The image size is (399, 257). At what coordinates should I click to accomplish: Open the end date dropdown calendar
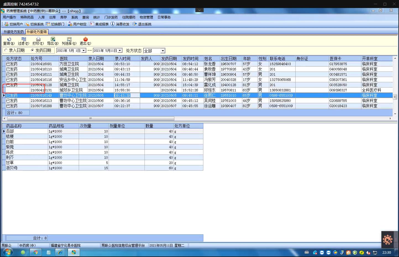click(x=120, y=51)
